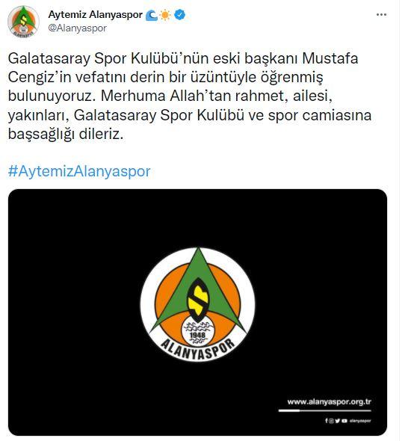Click the orange sun emoji beside the name
The height and width of the screenshot is (441, 405).
165,15
